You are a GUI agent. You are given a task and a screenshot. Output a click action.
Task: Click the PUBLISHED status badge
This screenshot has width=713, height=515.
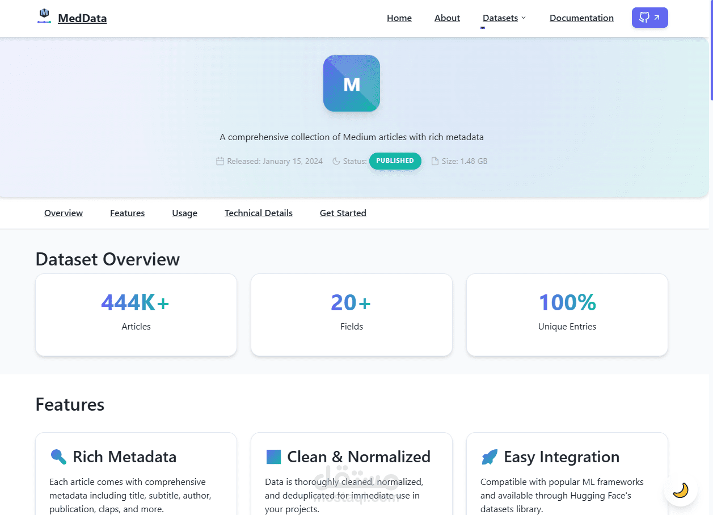[x=395, y=161]
